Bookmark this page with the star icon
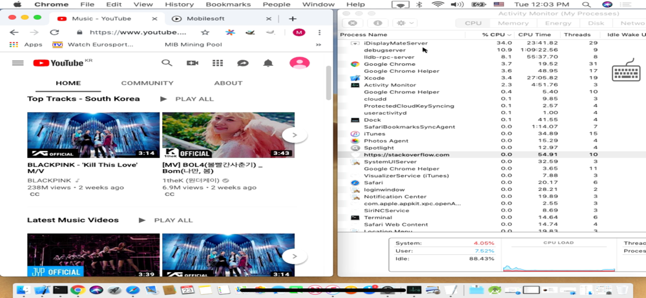The image size is (646, 298). click(205, 32)
